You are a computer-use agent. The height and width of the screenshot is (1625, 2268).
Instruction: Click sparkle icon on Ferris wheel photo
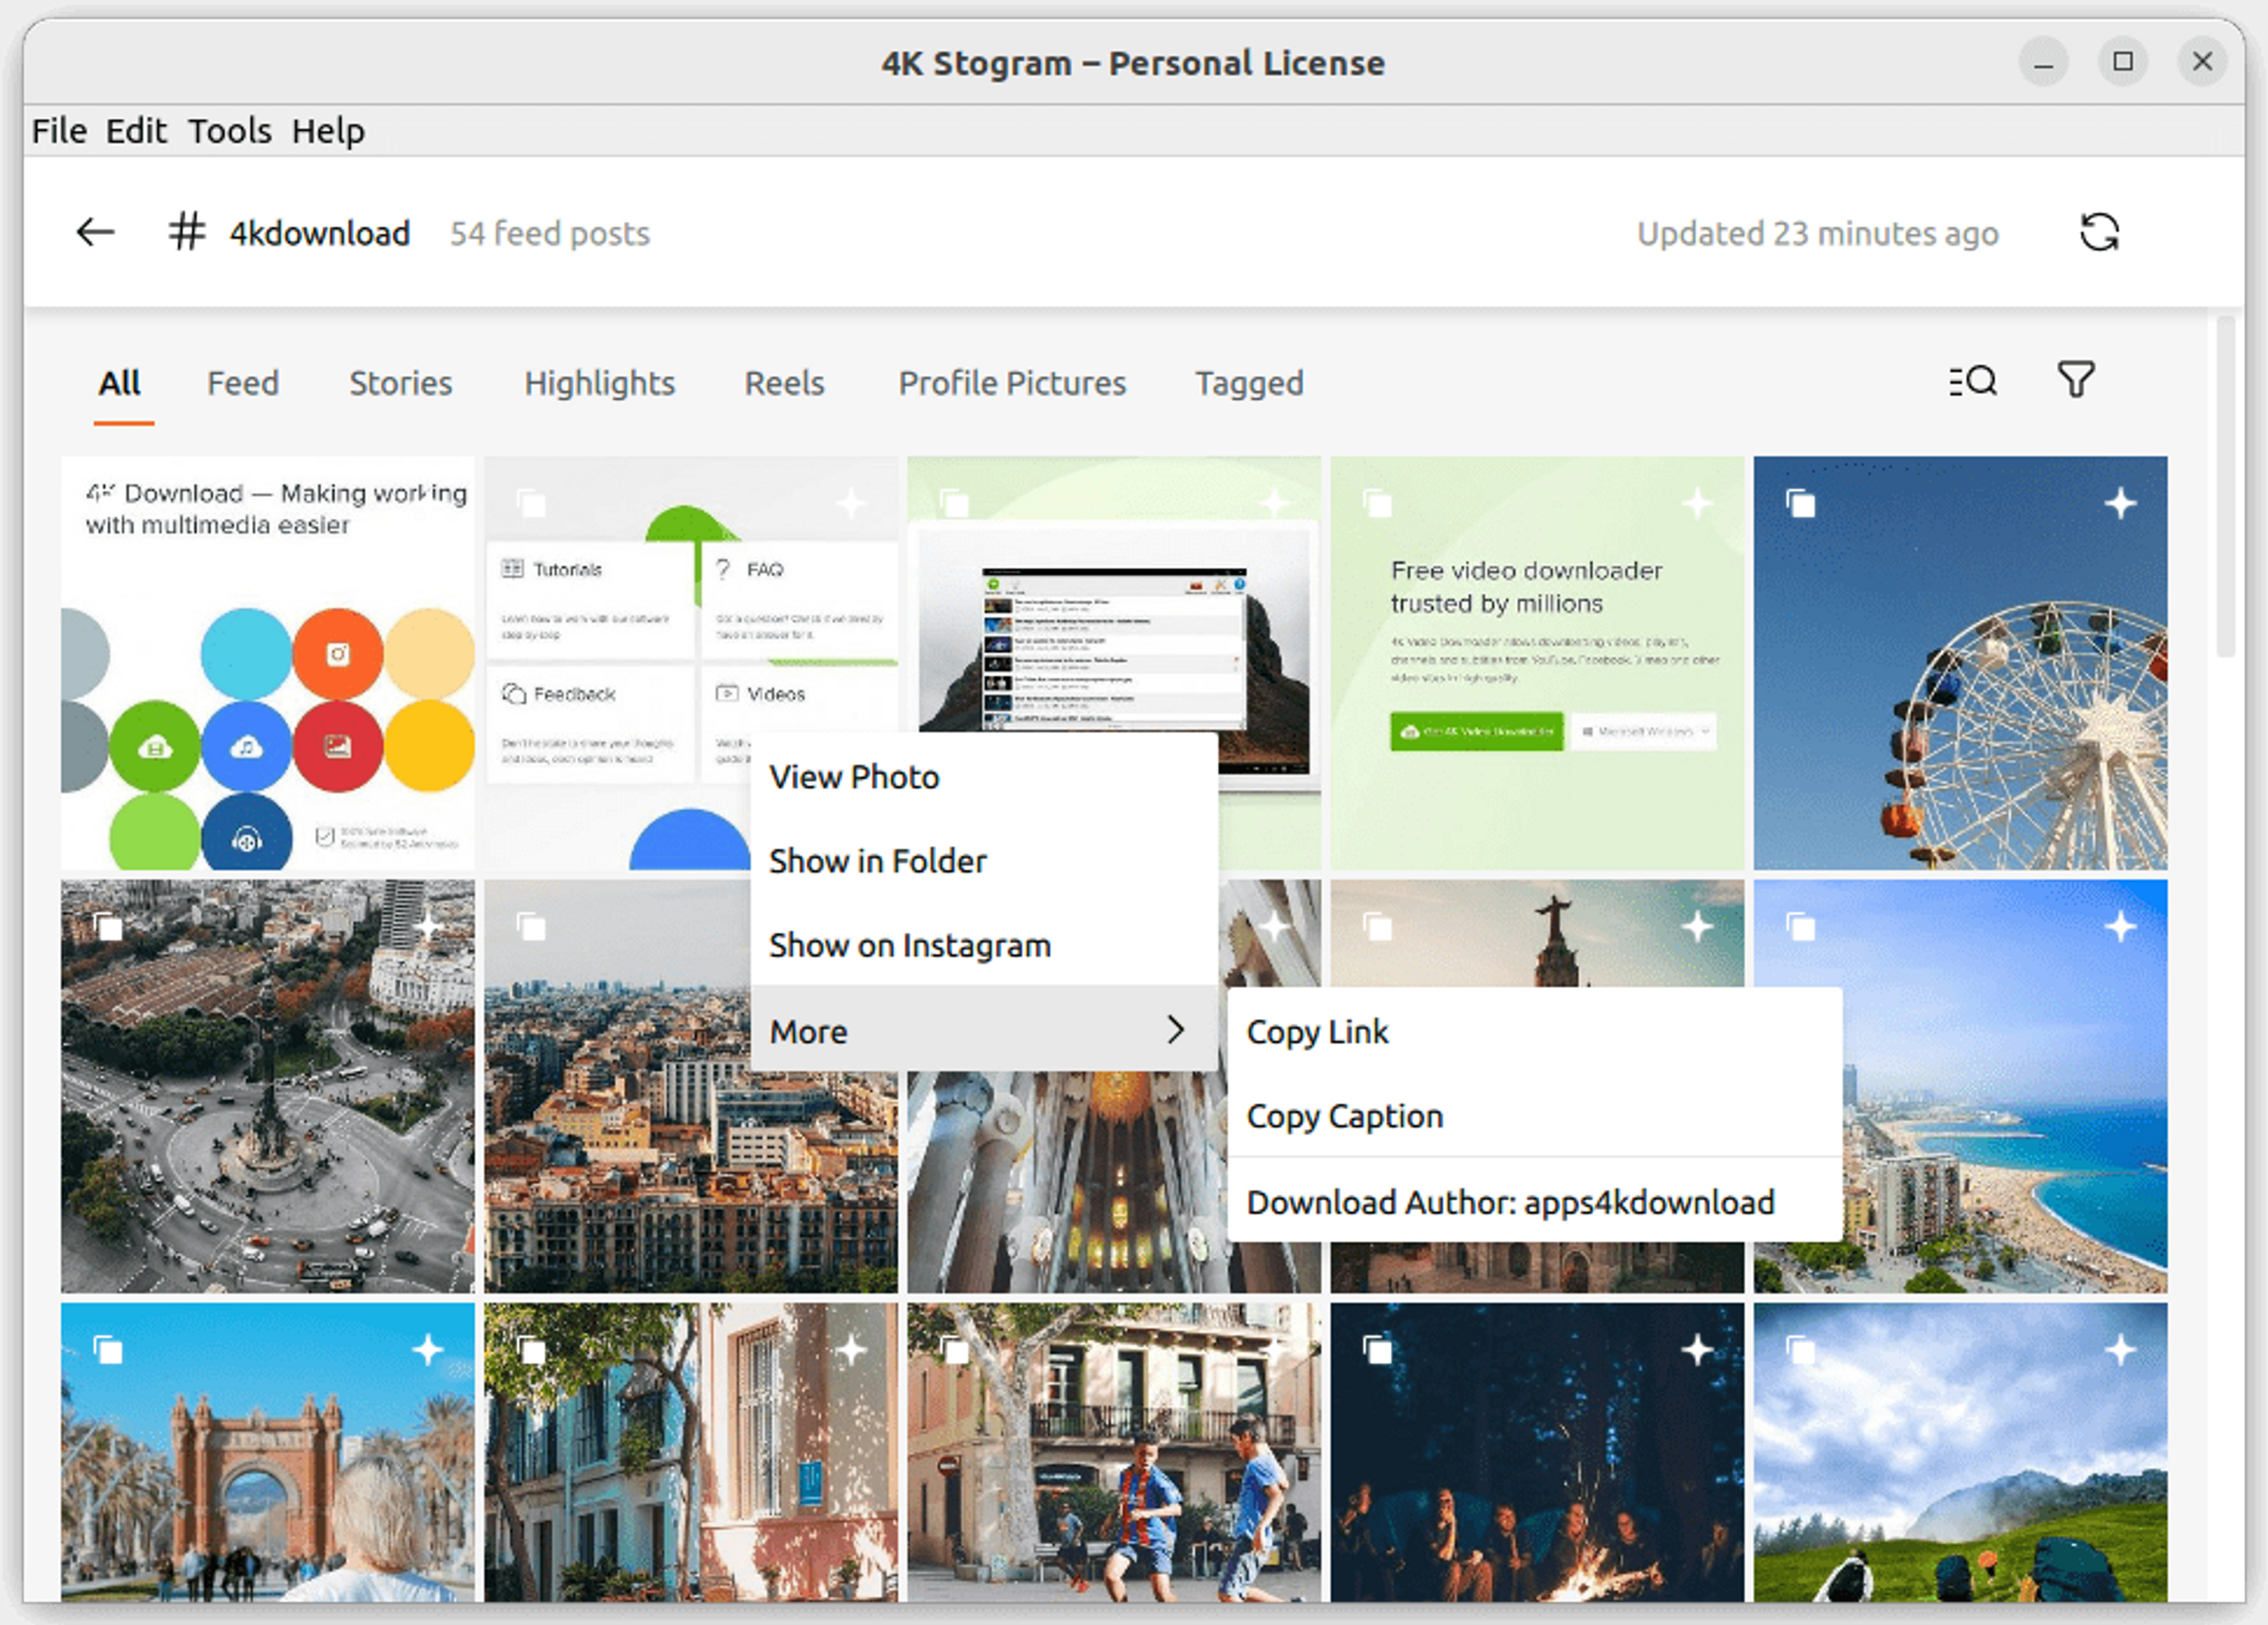[x=2120, y=503]
